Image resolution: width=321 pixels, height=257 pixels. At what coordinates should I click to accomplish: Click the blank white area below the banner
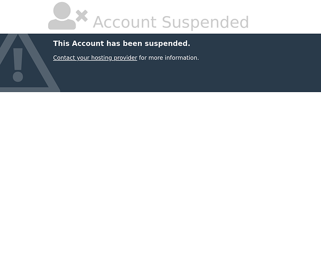(x=160, y=174)
